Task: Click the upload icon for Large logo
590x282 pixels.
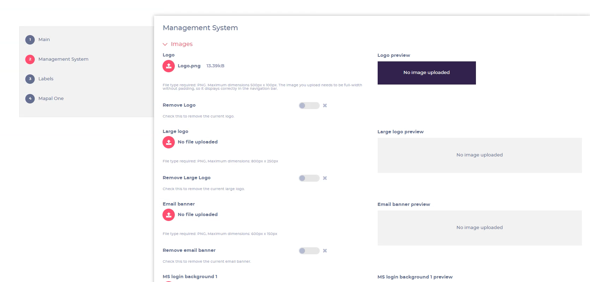Action: coord(168,142)
